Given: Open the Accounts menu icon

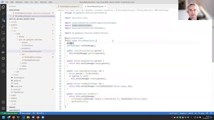Looking at the screenshot, I should (x=3, y=102).
